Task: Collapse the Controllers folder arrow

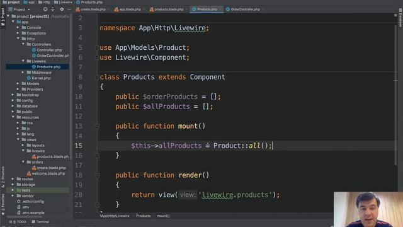Action: point(23,44)
